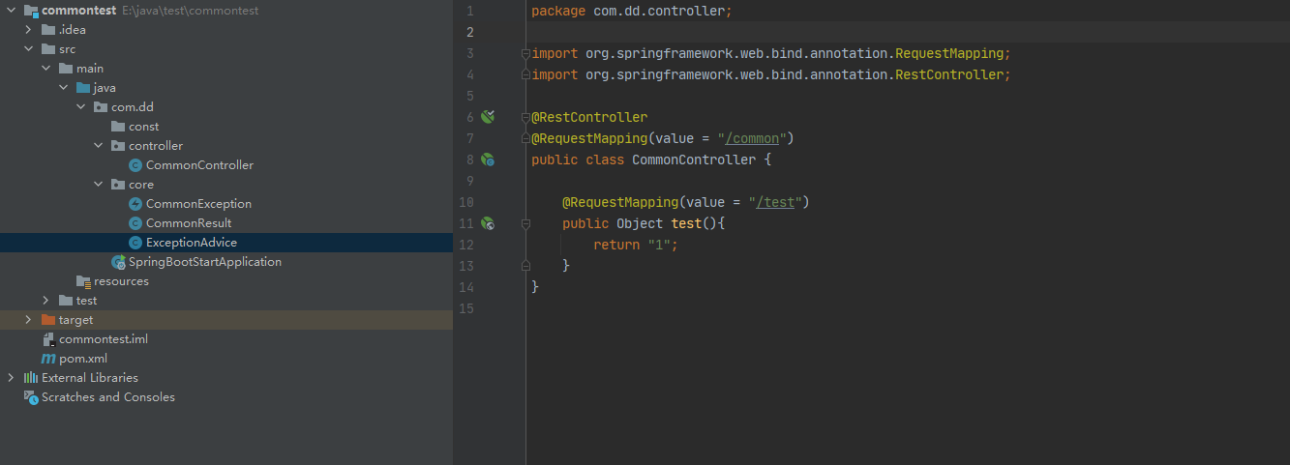
Task: Click the core package icon
Action: pos(118,185)
